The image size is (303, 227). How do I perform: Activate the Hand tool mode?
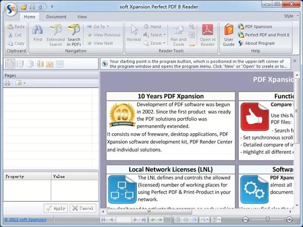coord(153,26)
